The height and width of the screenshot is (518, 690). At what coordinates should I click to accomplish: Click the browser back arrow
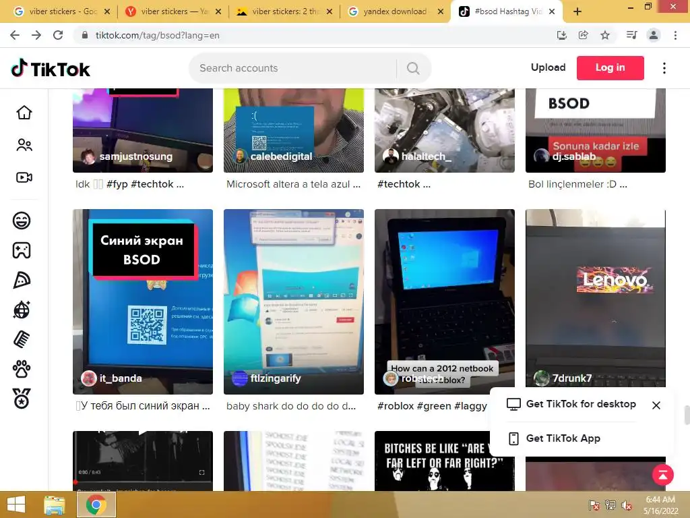pyautogui.click(x=15, y=35)
